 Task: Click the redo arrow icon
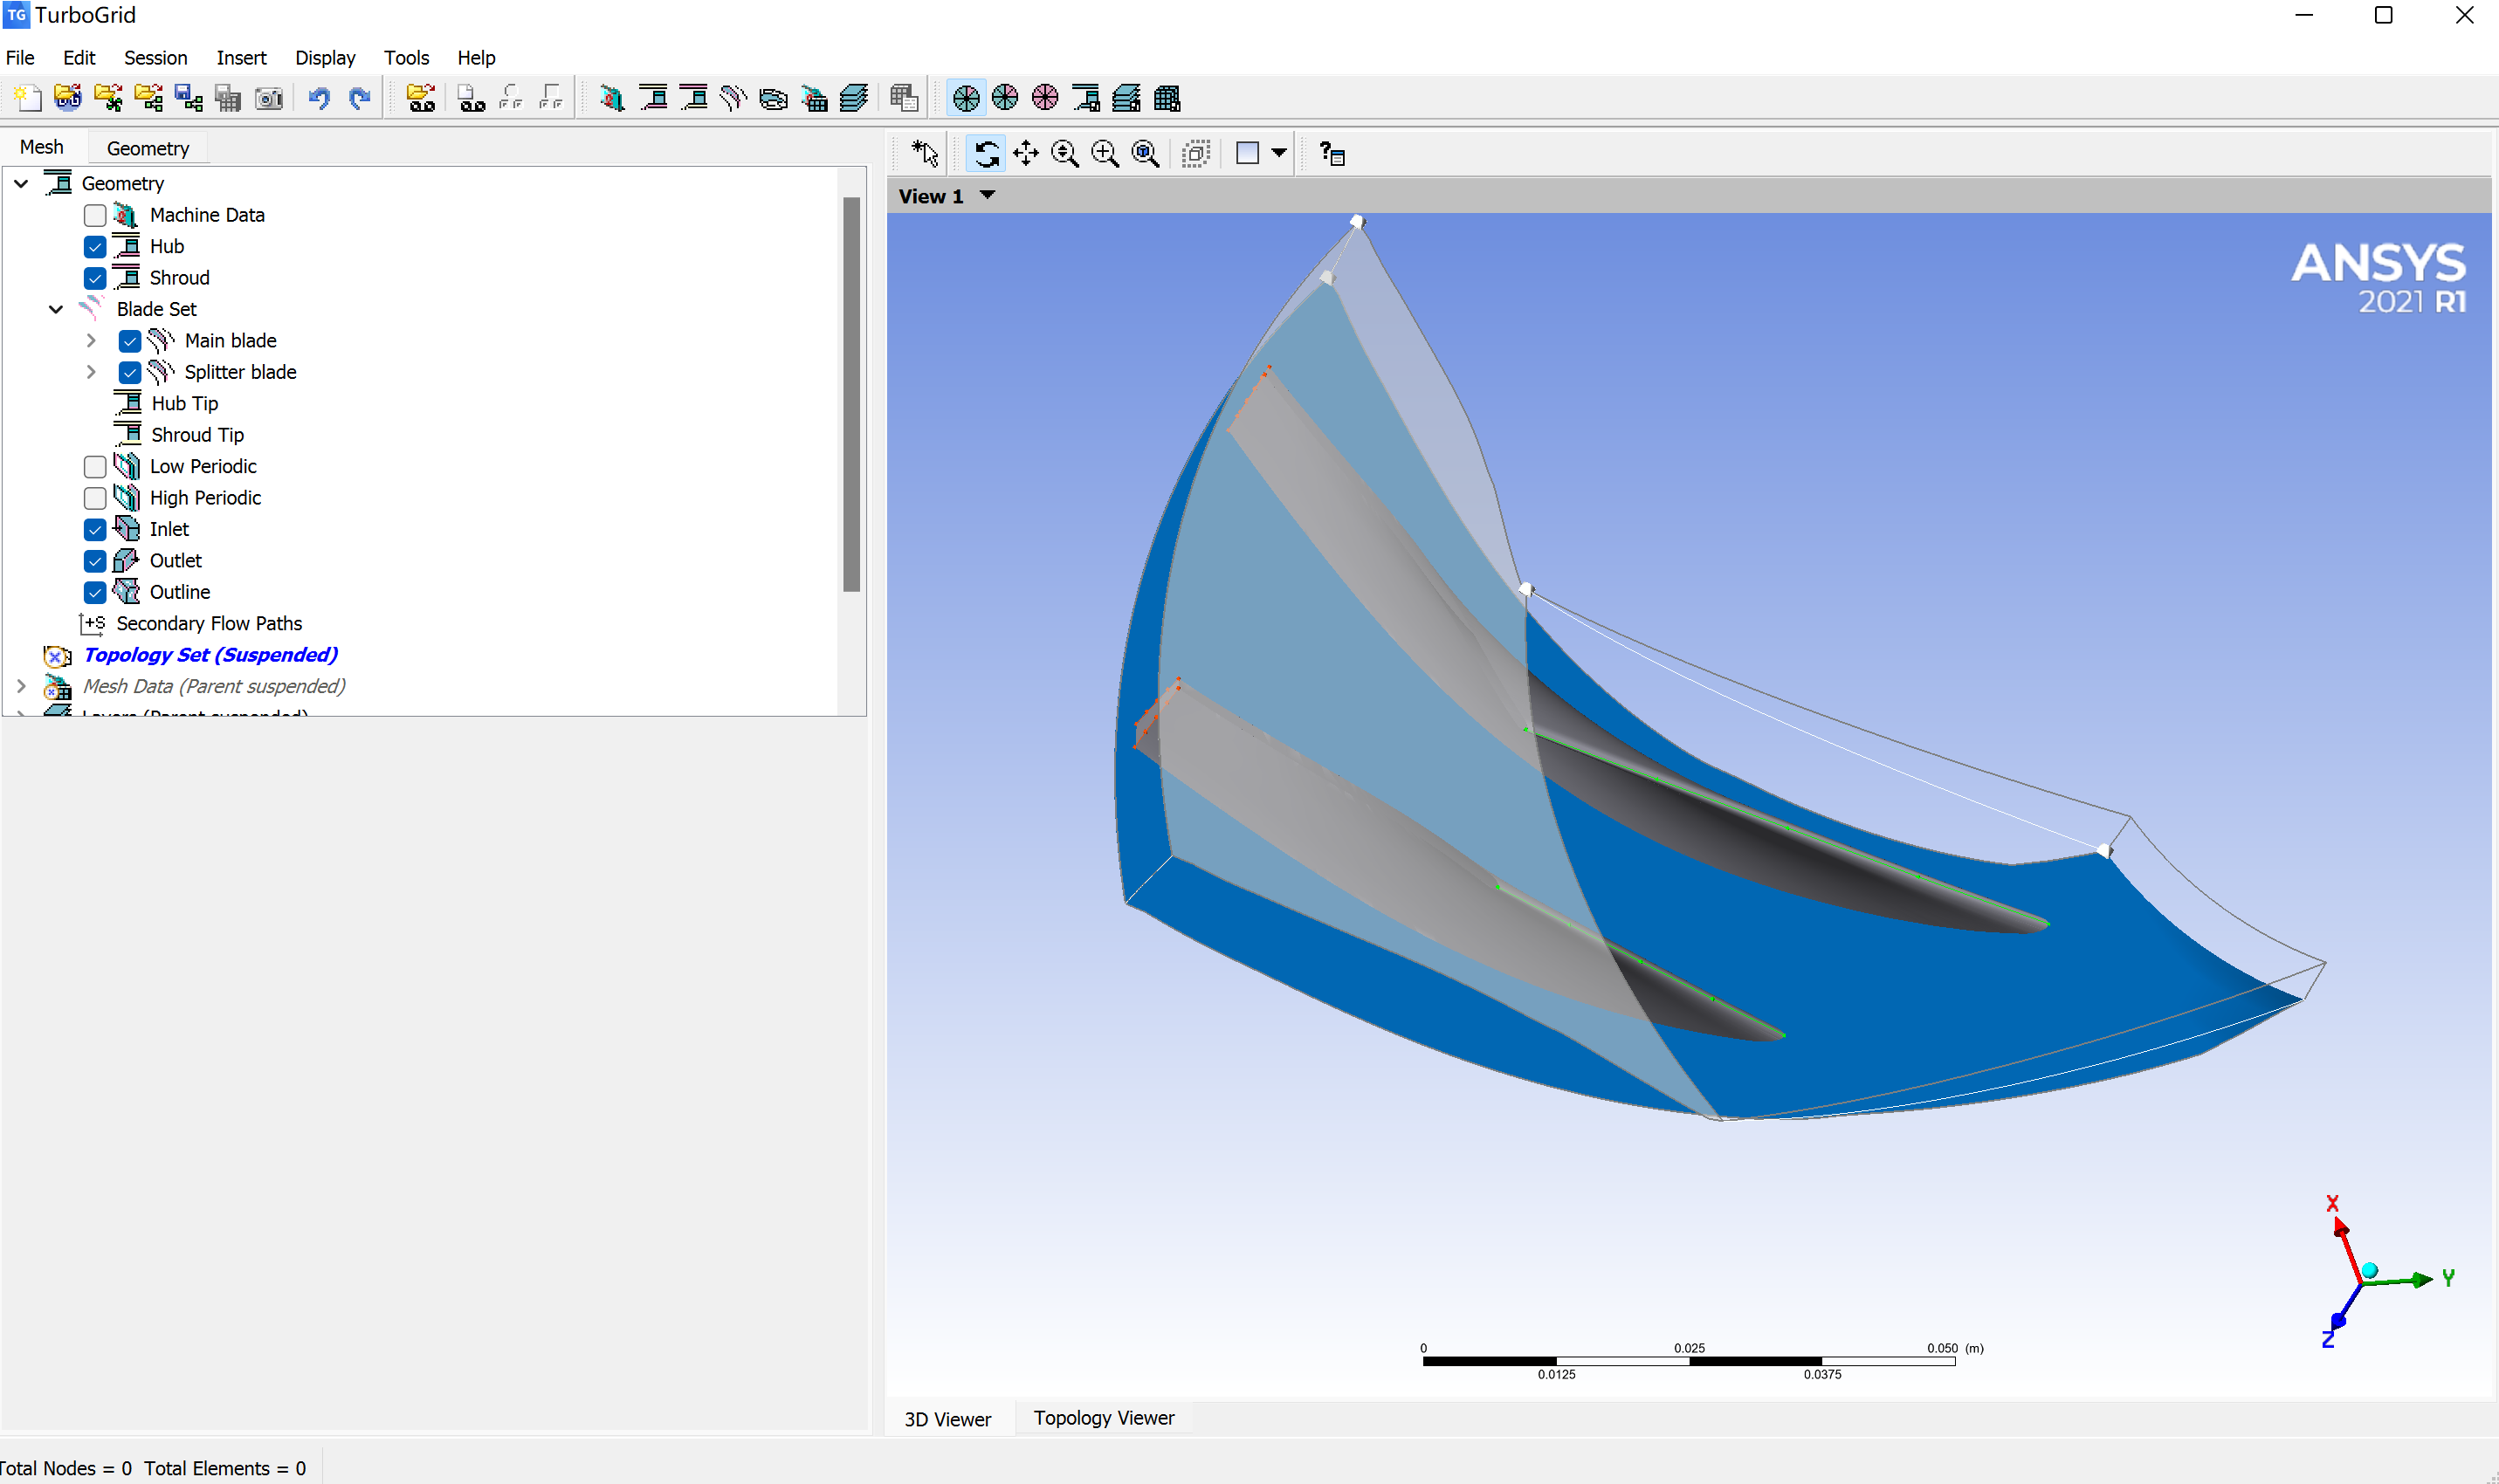360,98
